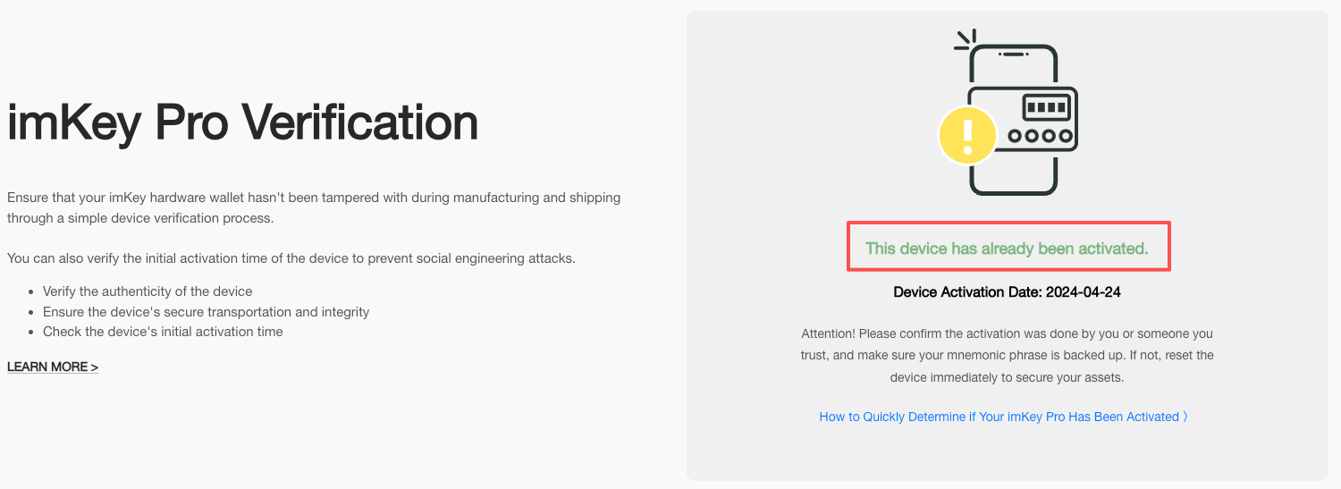Click the paragraph about tampering during shipping
Viewport: 1341px width, 489px height.
coord(314,207)
